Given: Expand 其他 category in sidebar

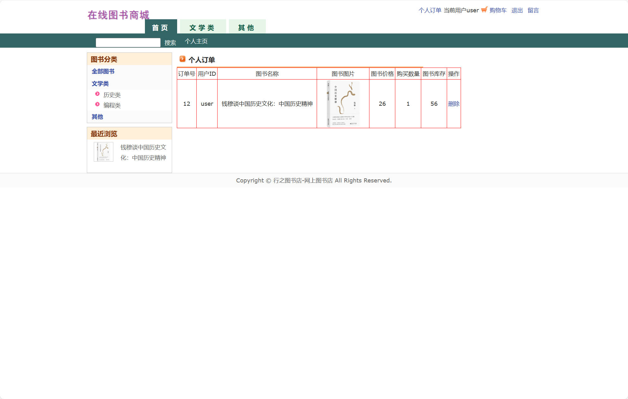Looking at the screenshot, I should pos(97,116).
